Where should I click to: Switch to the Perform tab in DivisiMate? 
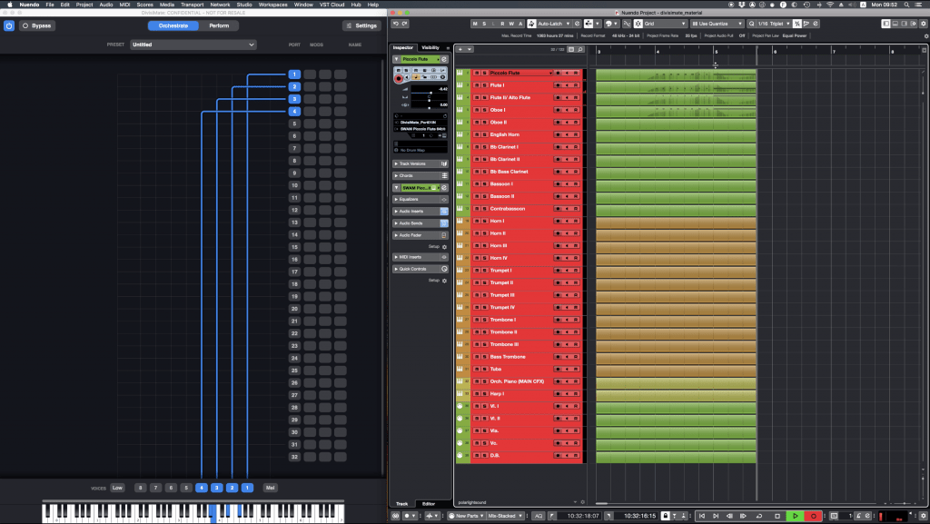(219, 25)
